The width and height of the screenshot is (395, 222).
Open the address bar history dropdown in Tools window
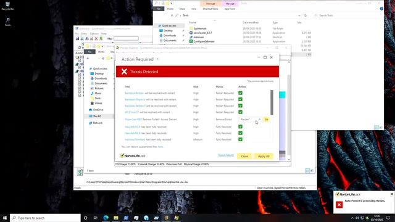(x=299, y=15)
